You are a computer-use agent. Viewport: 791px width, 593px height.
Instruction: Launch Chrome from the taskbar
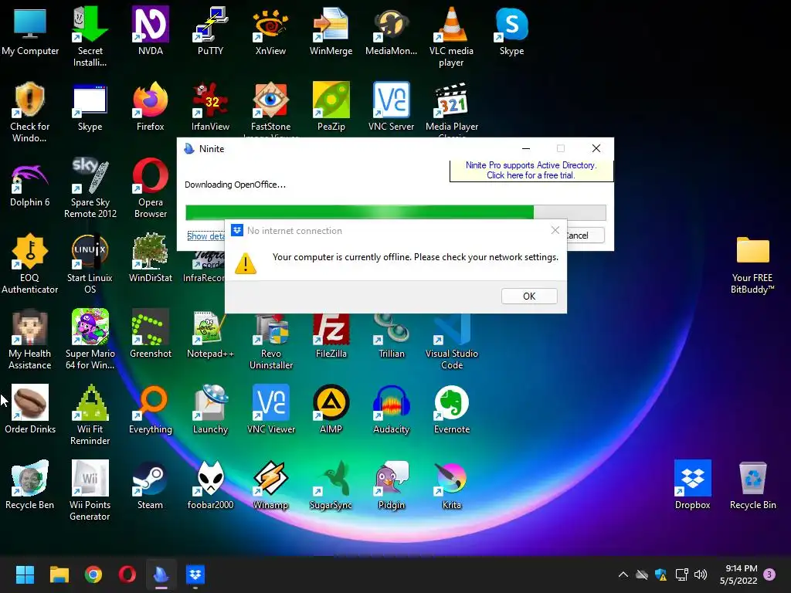click(93, 574)
